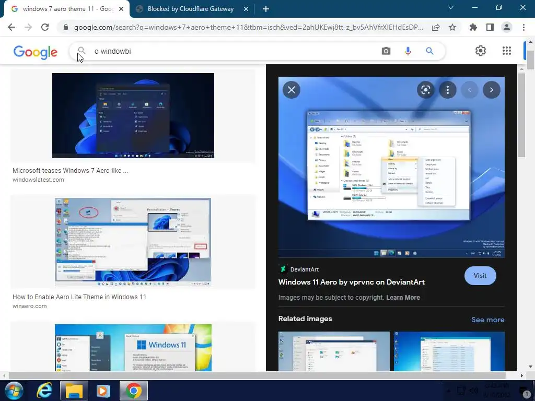535x401 pixels.
Task: Open the Windows 11 about dialog thumbnail
Action: point(133,347)
